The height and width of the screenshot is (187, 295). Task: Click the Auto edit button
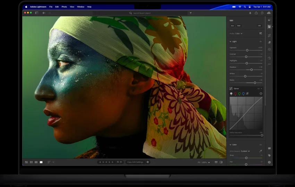pyautogui.click(x=233, y=26)
